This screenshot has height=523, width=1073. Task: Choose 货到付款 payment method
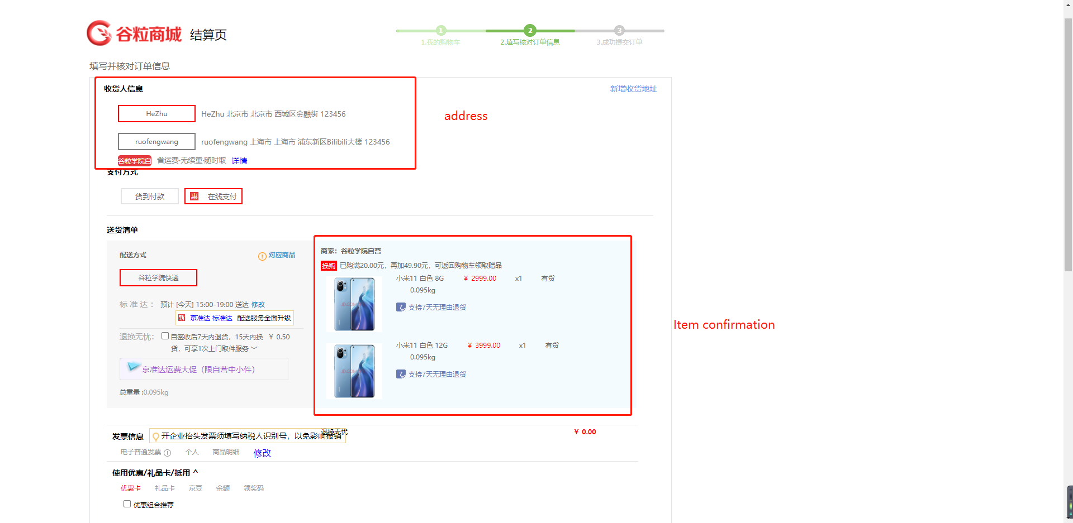[x=150, y=196]
